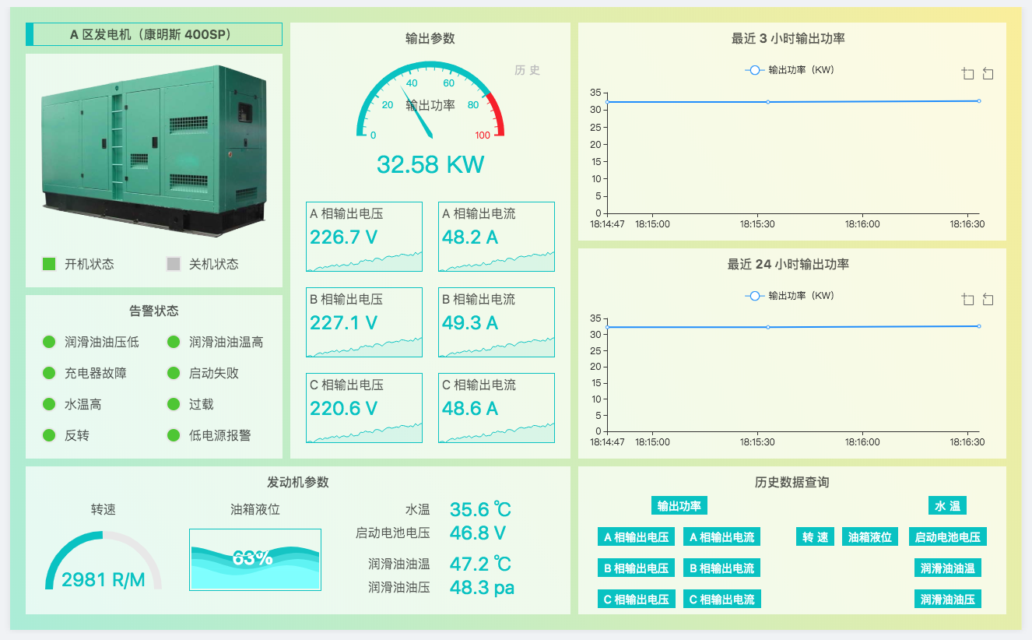This screenshot has width=1032, height=640.
Task: Click 润滑油油压低 alarm indicator dot
Action: click(49, 342)
